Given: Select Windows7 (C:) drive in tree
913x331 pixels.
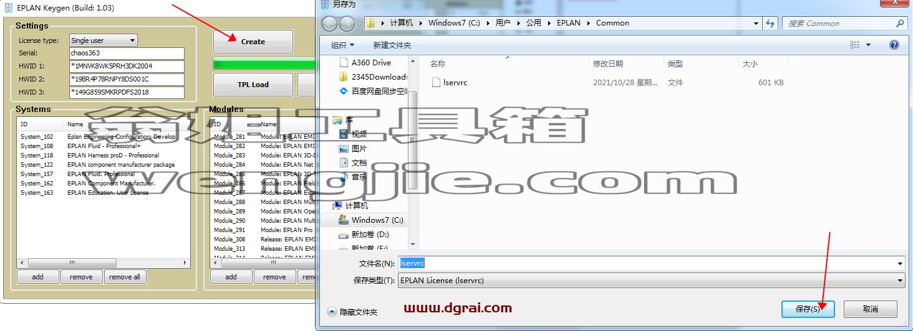Looking at the screenshot, I should tap(371, 220).
